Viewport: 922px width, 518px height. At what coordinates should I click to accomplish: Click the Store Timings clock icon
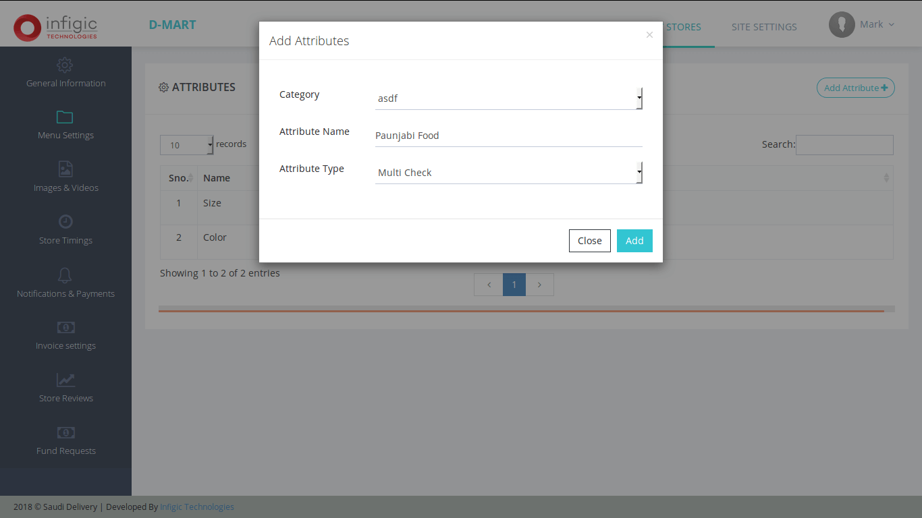click(65, 221)
